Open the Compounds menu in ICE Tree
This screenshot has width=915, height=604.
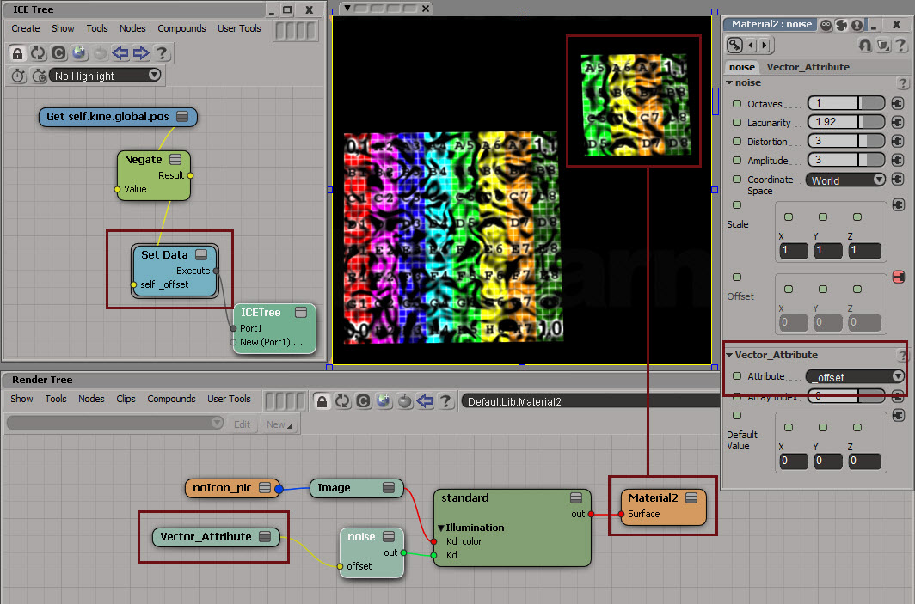point(181,28)
